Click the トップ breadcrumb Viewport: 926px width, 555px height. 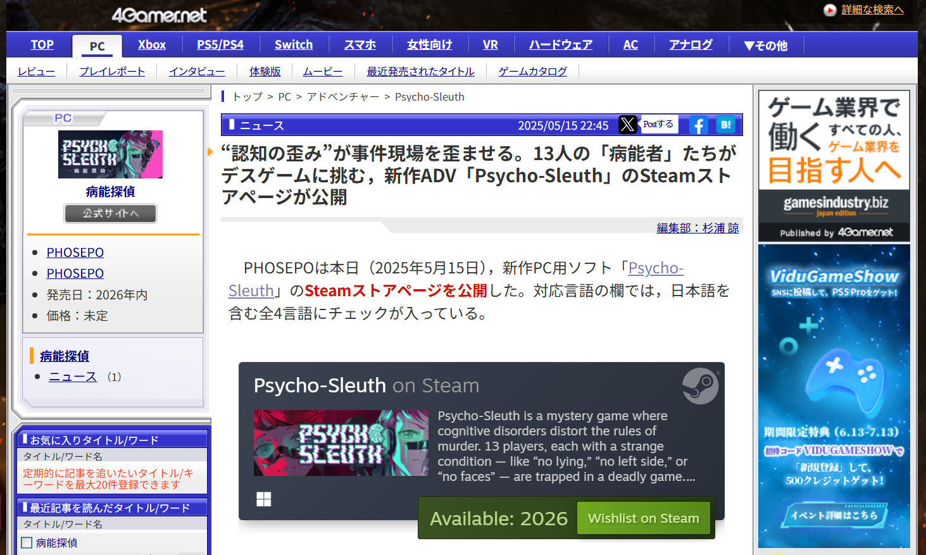point(247,97)
